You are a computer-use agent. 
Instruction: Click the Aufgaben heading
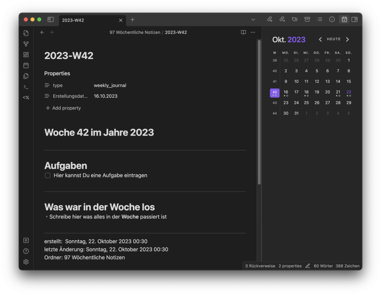[x=65, y=166]
